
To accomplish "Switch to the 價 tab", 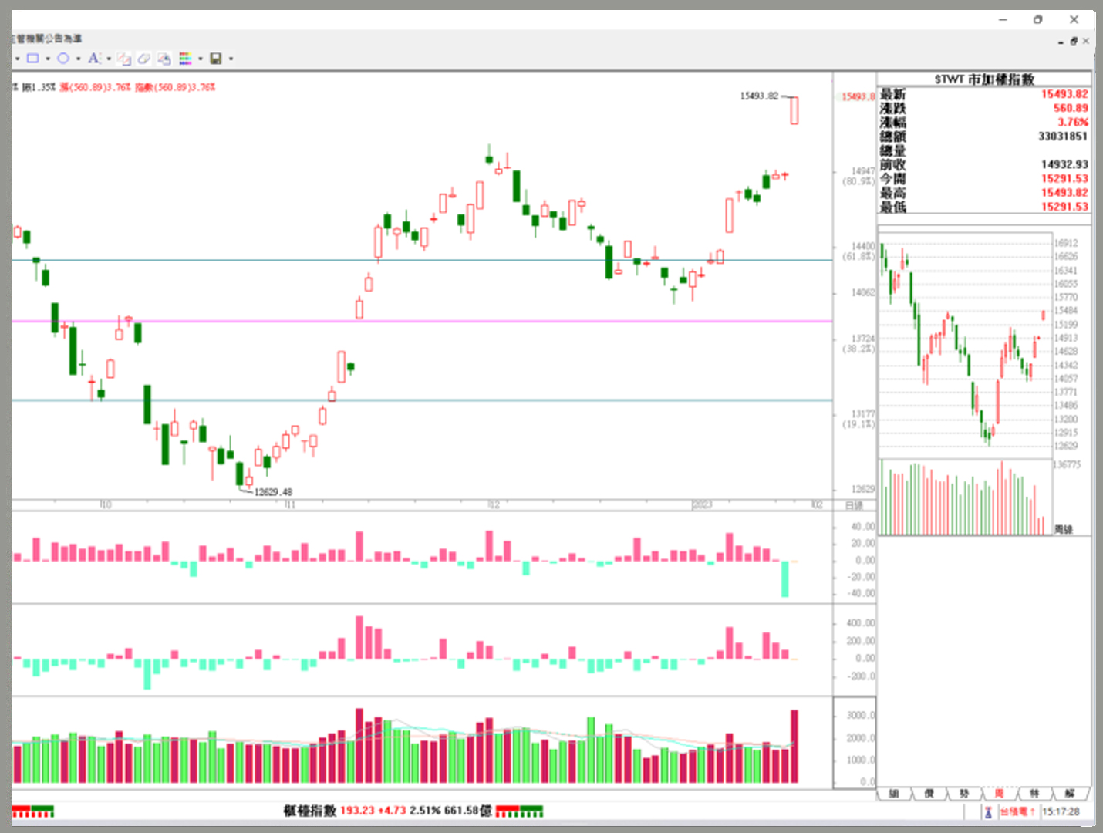I will [x=929, y=794].
